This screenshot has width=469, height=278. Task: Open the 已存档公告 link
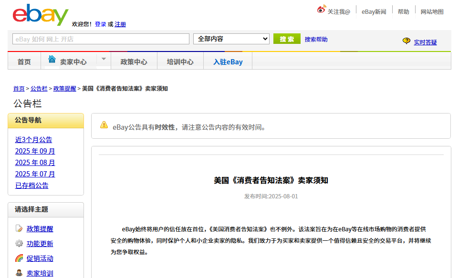point(31,185)
